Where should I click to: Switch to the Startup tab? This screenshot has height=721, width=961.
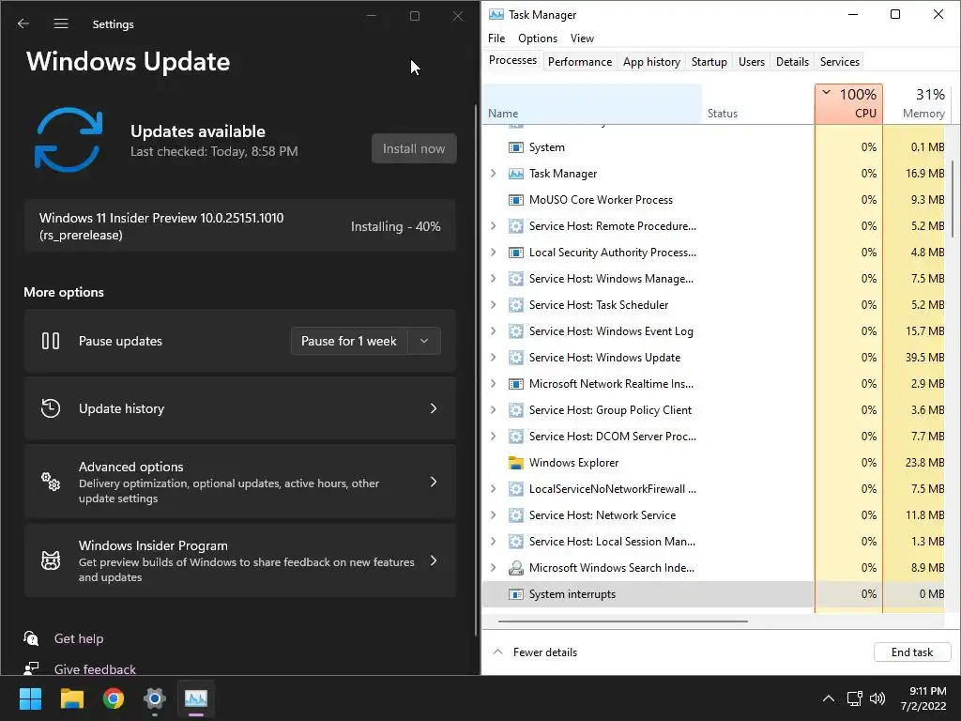pyautogui.click(x=709, y=61)
